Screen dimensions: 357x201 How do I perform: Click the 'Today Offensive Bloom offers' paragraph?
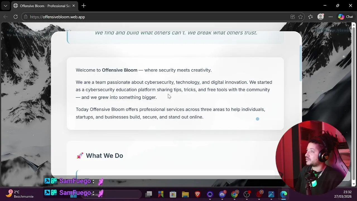point(170,113)
